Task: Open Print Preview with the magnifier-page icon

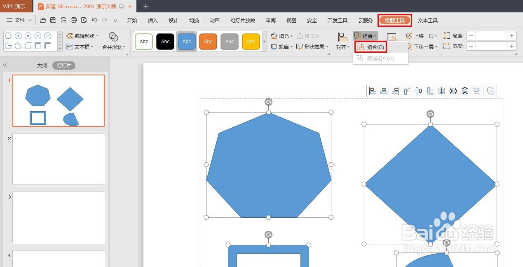Action: [x=84, y=20]
